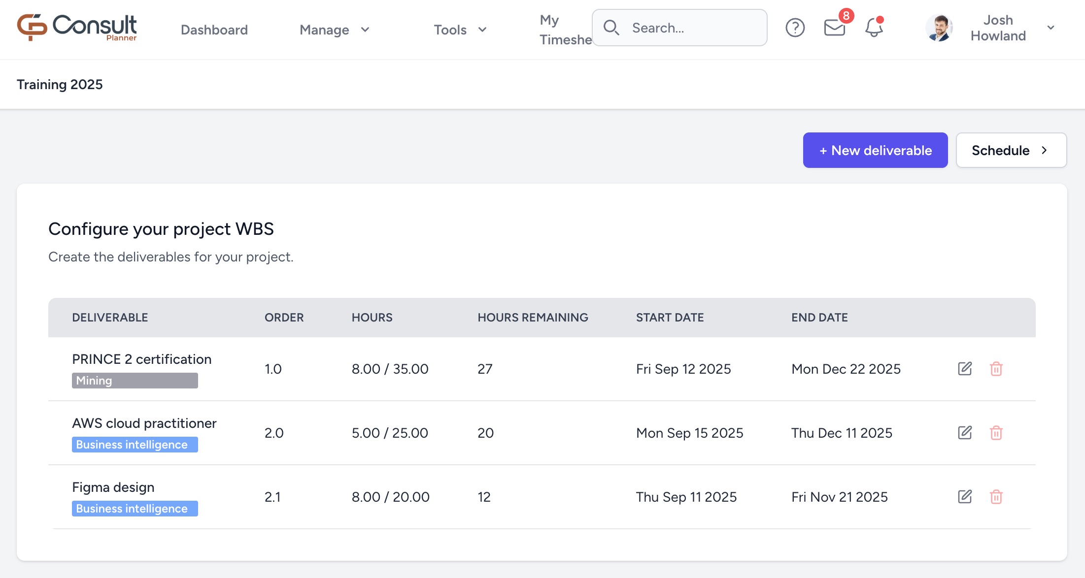Delete the PRINCE 2 certification deliverable
This screenshot has height=578, width=1085.
996,369
